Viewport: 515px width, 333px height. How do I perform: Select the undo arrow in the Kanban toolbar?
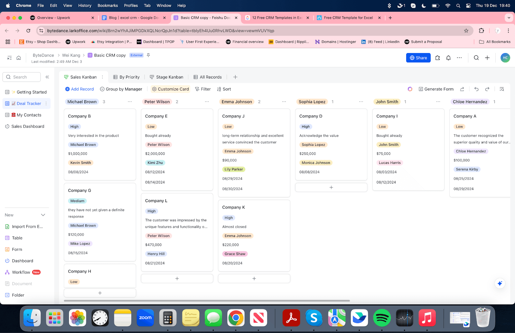tap(476, 89)
